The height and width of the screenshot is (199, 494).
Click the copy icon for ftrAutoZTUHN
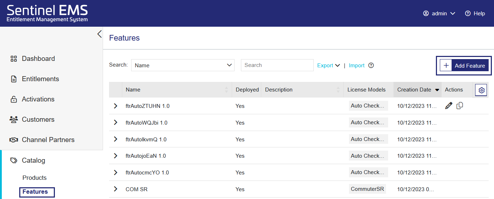[460, 106]
